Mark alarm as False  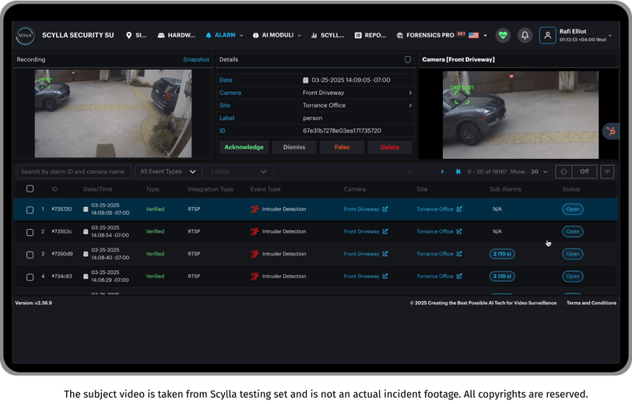[x=342, y=147]
